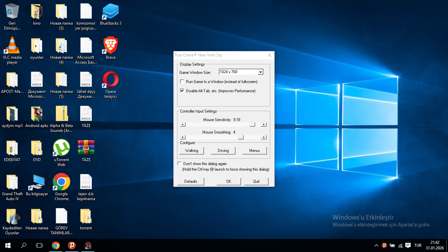Switch TUR keyboard language indicator
Screen dimensions: 448x252
coord(418,245)
